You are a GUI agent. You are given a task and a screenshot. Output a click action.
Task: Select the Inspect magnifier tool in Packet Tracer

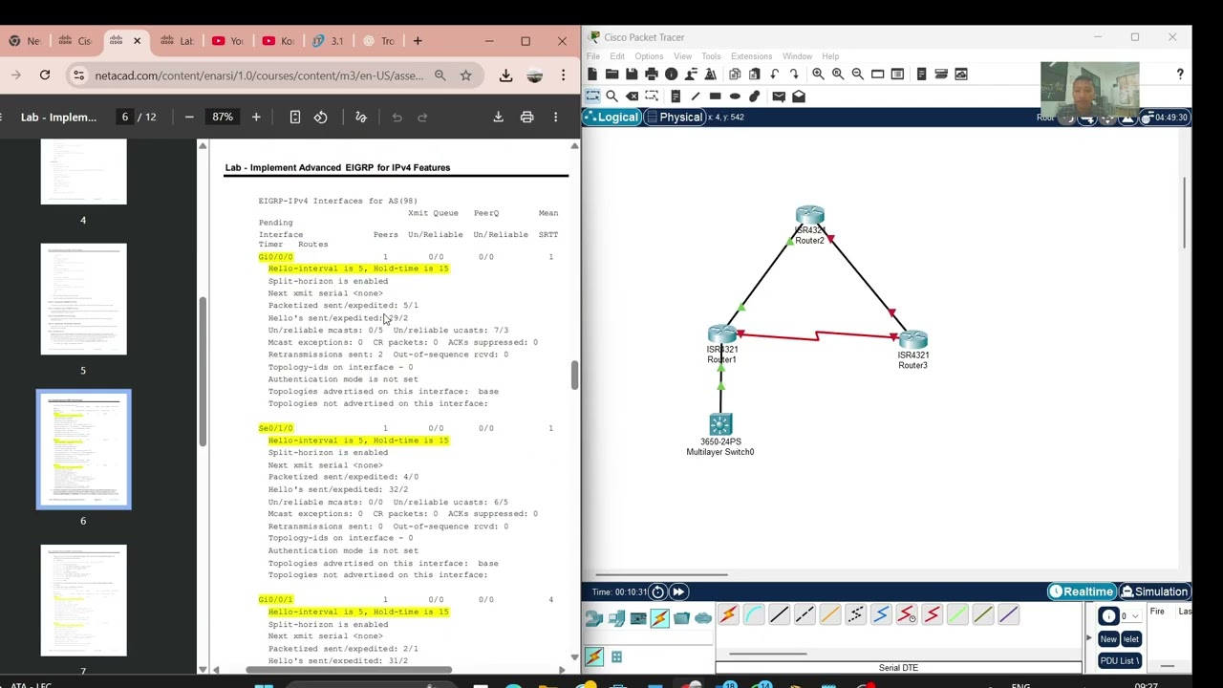611,96
